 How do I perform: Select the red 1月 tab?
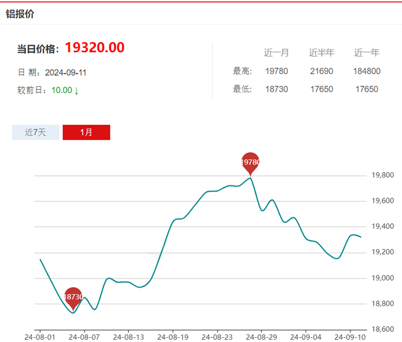tap(86, 132)
